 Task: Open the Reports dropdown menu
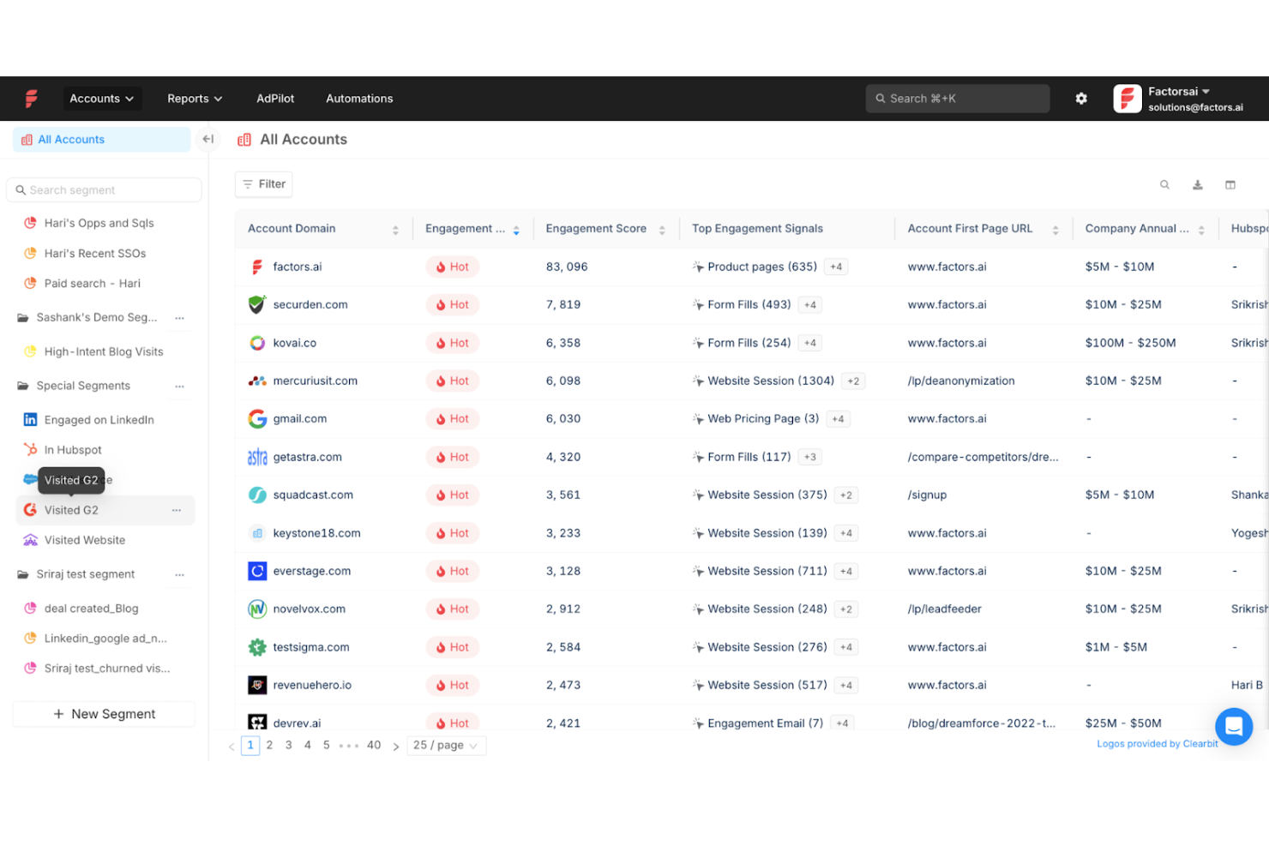[x=195, y=99]
